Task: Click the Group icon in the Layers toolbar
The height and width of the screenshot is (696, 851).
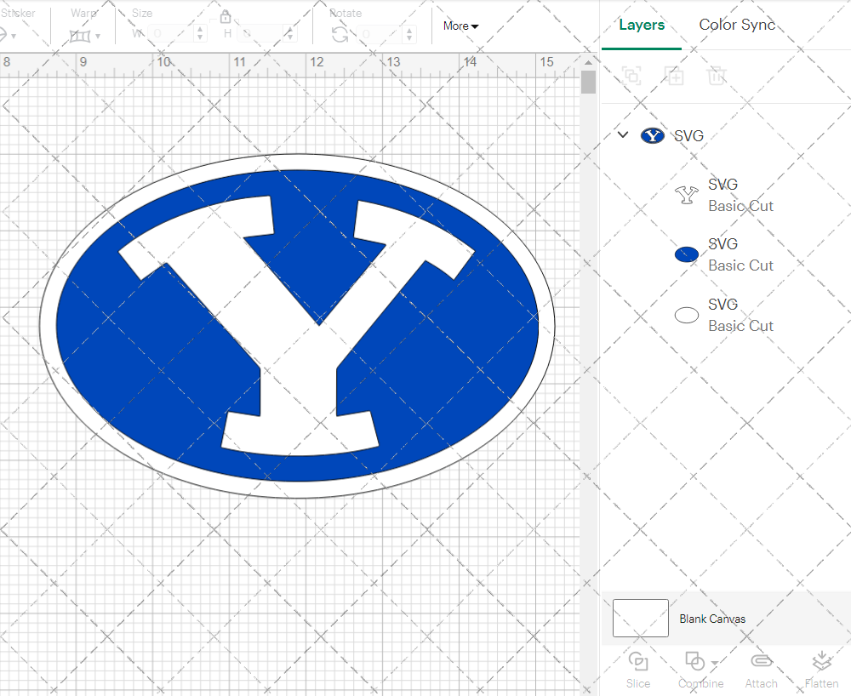Action: (x=631, y=76)
